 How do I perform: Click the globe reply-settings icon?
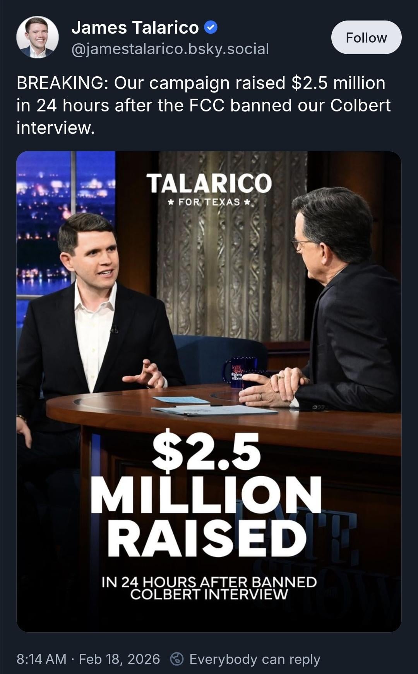177,659
